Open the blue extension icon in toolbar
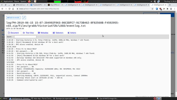This screenshot has height=100, width=177. [x=157, y=9]
